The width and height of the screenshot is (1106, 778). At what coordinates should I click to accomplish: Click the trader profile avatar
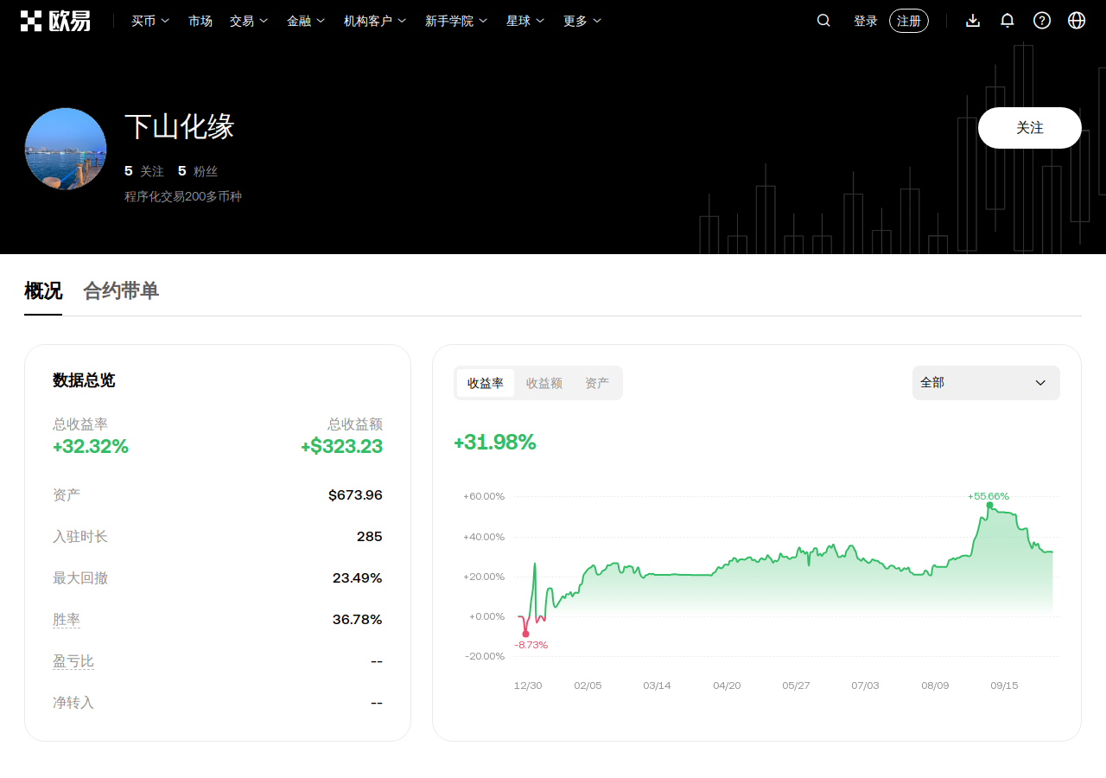point(66,149)
